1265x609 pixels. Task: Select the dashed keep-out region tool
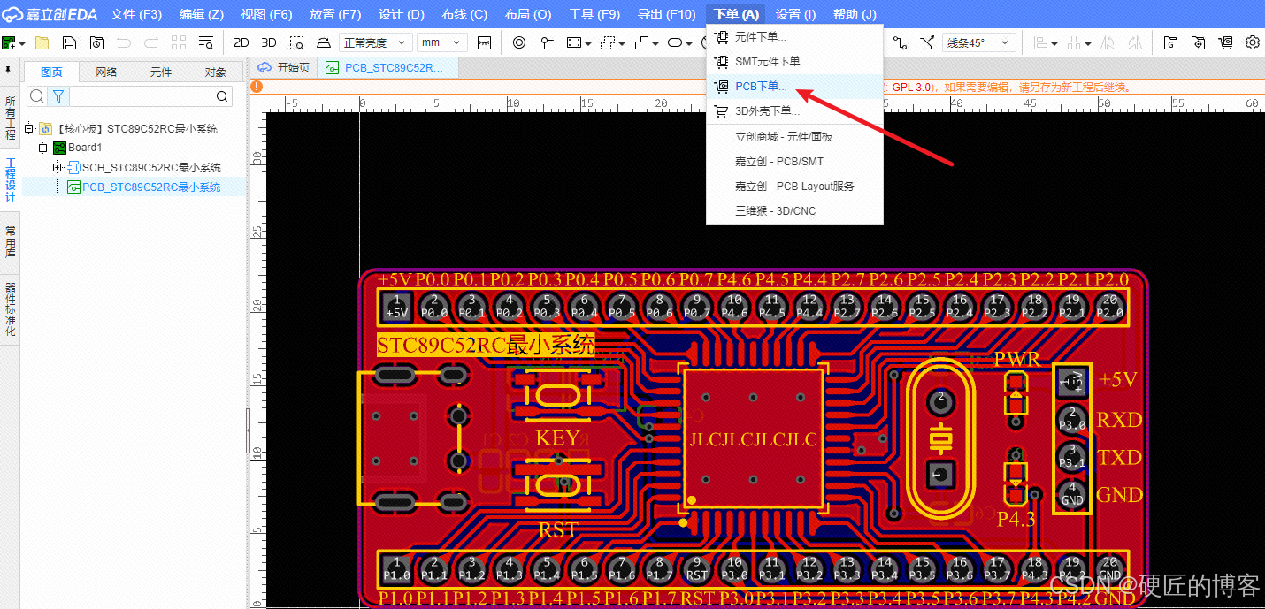point(608,42)
